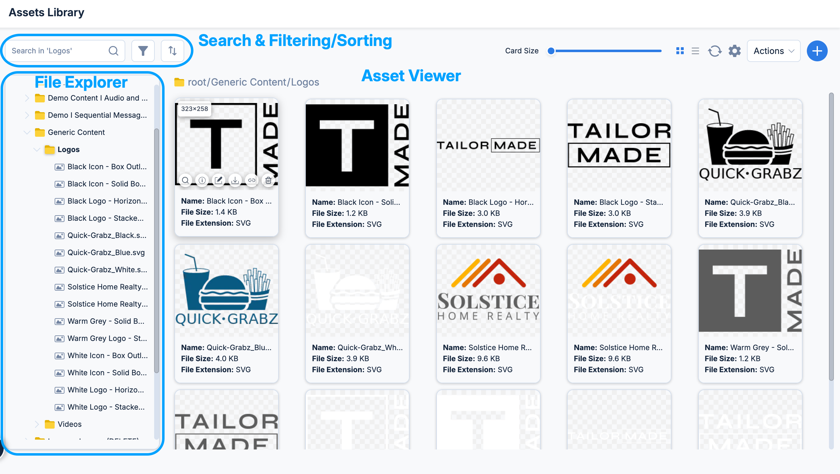Screen dimensions: 840x474
Task: Delete the Black Icon Box asset
Action: click(268, 180)
